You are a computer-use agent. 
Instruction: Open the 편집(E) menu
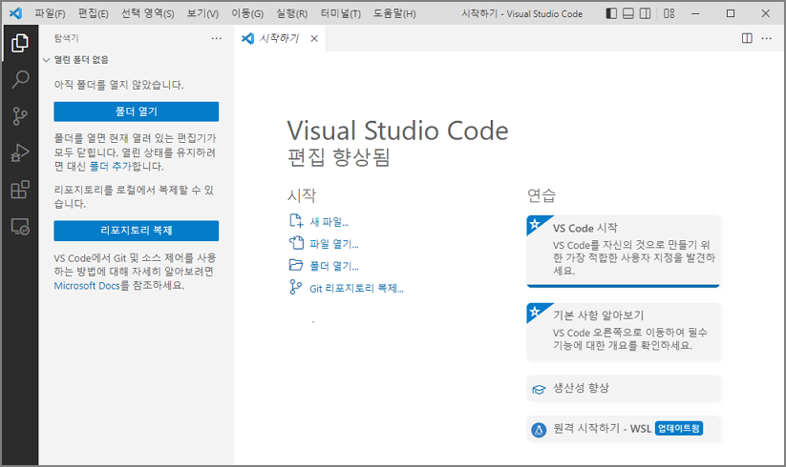pyautogui.click(x=93, y=13)
